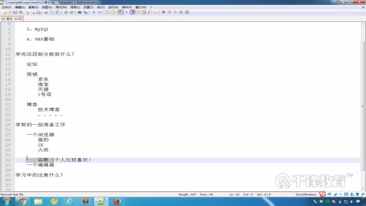The height and width of the screenshot is (206, 366).
Task: Click the Start Recording macro icon
Action: click(x=164, y=12)
